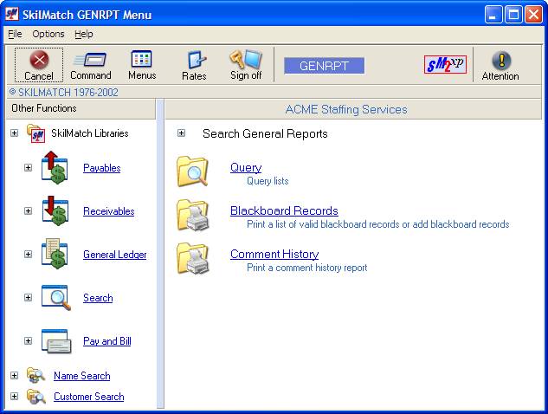Click the SkilMatch Libraries folder icon
The image size is (548, 414).
[x=36, y=133]
